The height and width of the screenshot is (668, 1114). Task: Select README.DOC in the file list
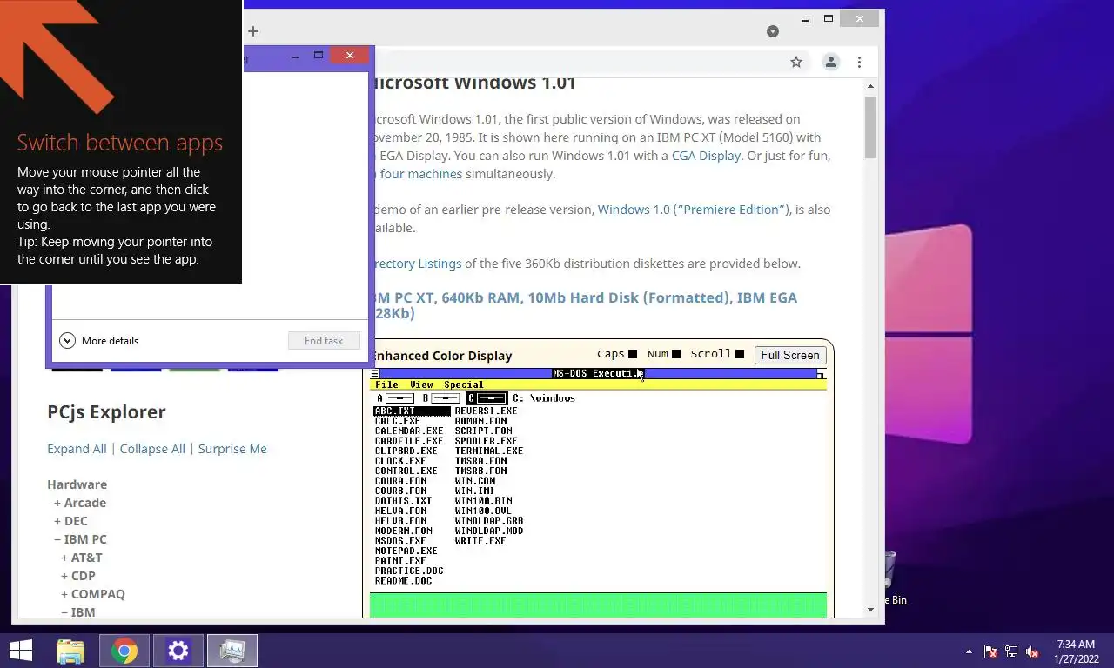[x=403, y=581]
